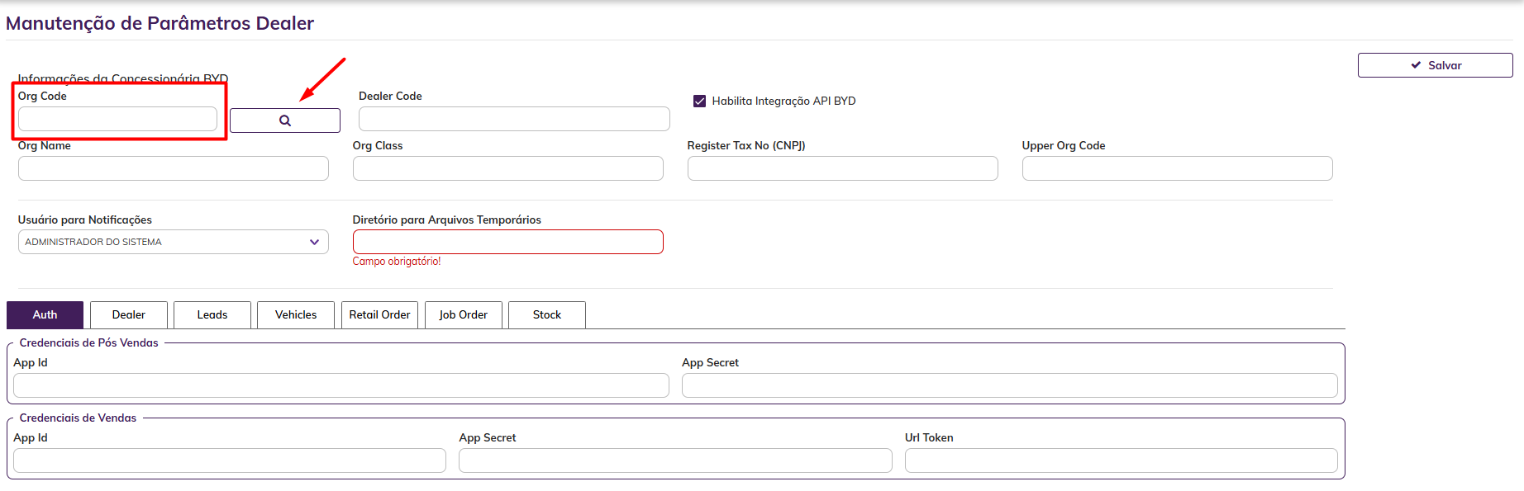1524x491 pixels.
Task: Open the Leads tab
Action: pyautogui.click(x=212, y=315)
